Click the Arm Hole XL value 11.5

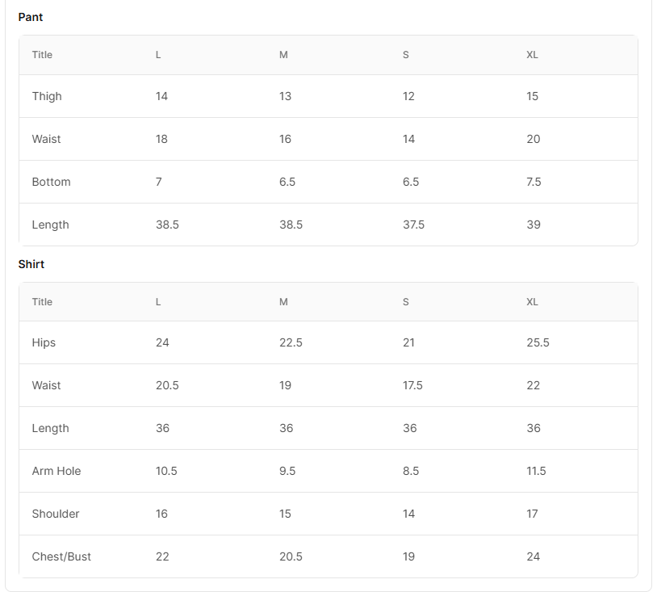[x=536, y=471]
